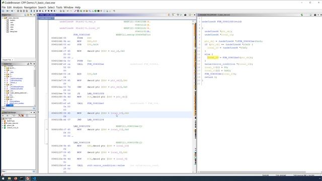Open Visual Studio Code from the taskbar
The height and width of the screenshot is (181, 322).
(x=34, y=178)
